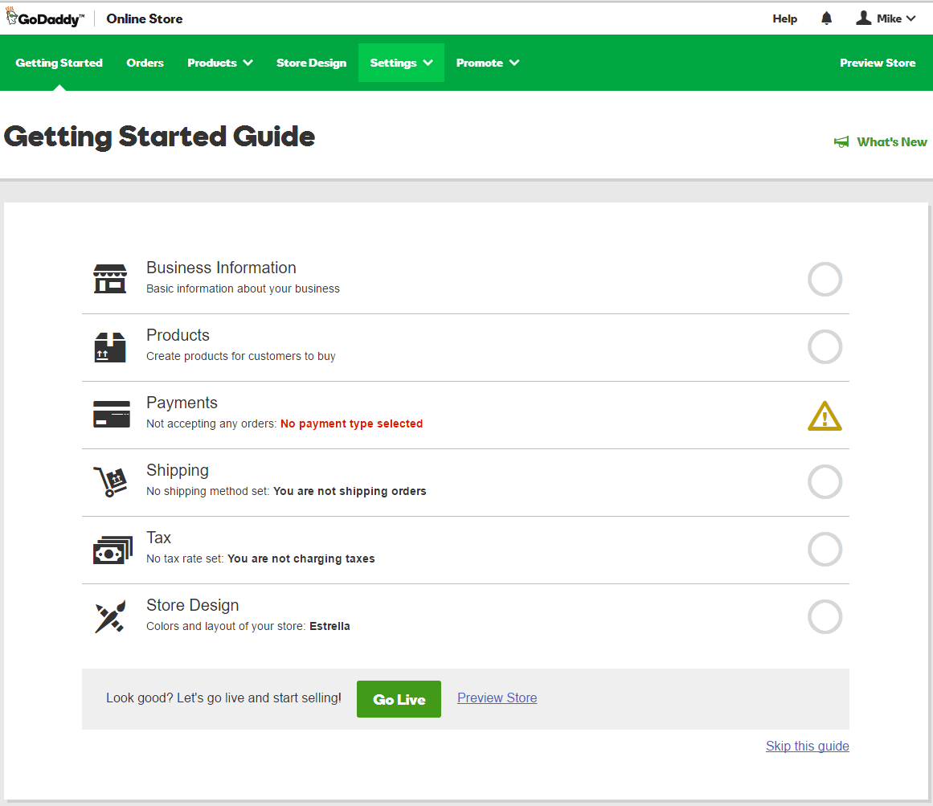
Task: Open the notifications bell
Action: coord(826,17)
